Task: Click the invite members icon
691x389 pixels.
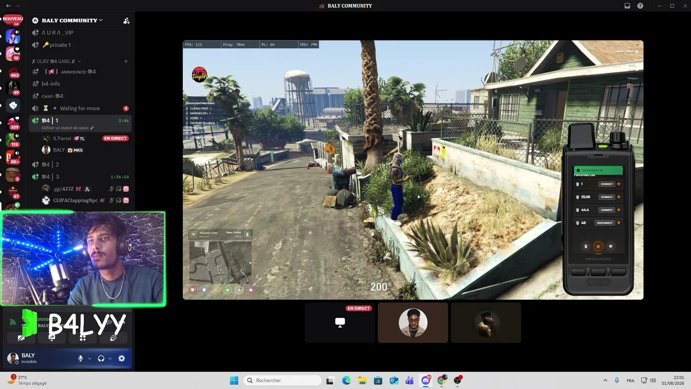Action: pos(126,21)
